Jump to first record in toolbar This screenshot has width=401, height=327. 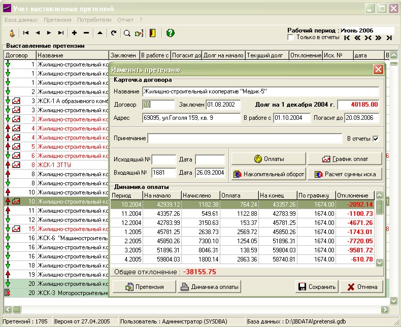tap(25, 33)
